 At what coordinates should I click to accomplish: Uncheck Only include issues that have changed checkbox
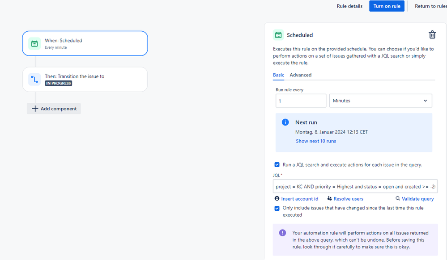click(x=277, y=208)
